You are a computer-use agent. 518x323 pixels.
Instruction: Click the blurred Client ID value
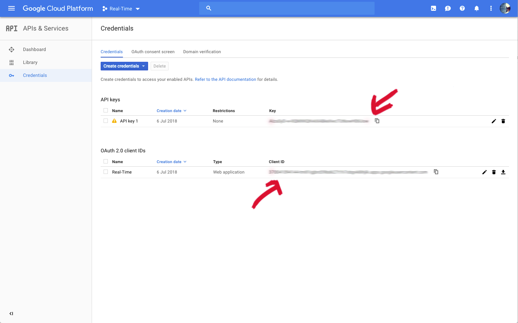348,172
